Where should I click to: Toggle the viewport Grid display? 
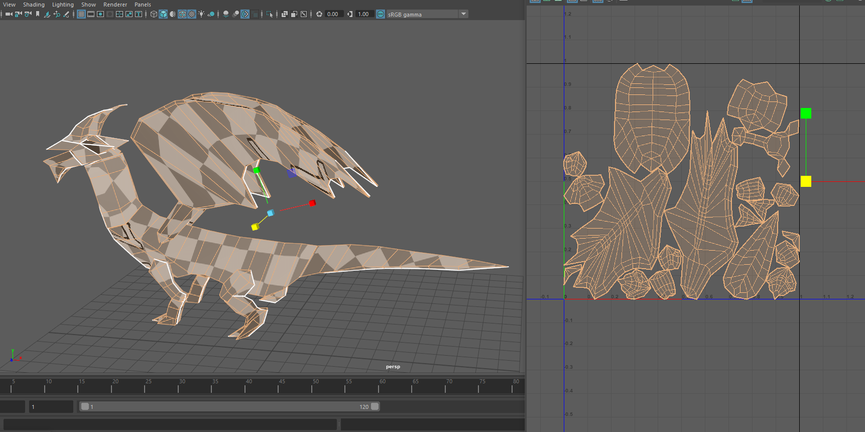(x=81, y=14)
